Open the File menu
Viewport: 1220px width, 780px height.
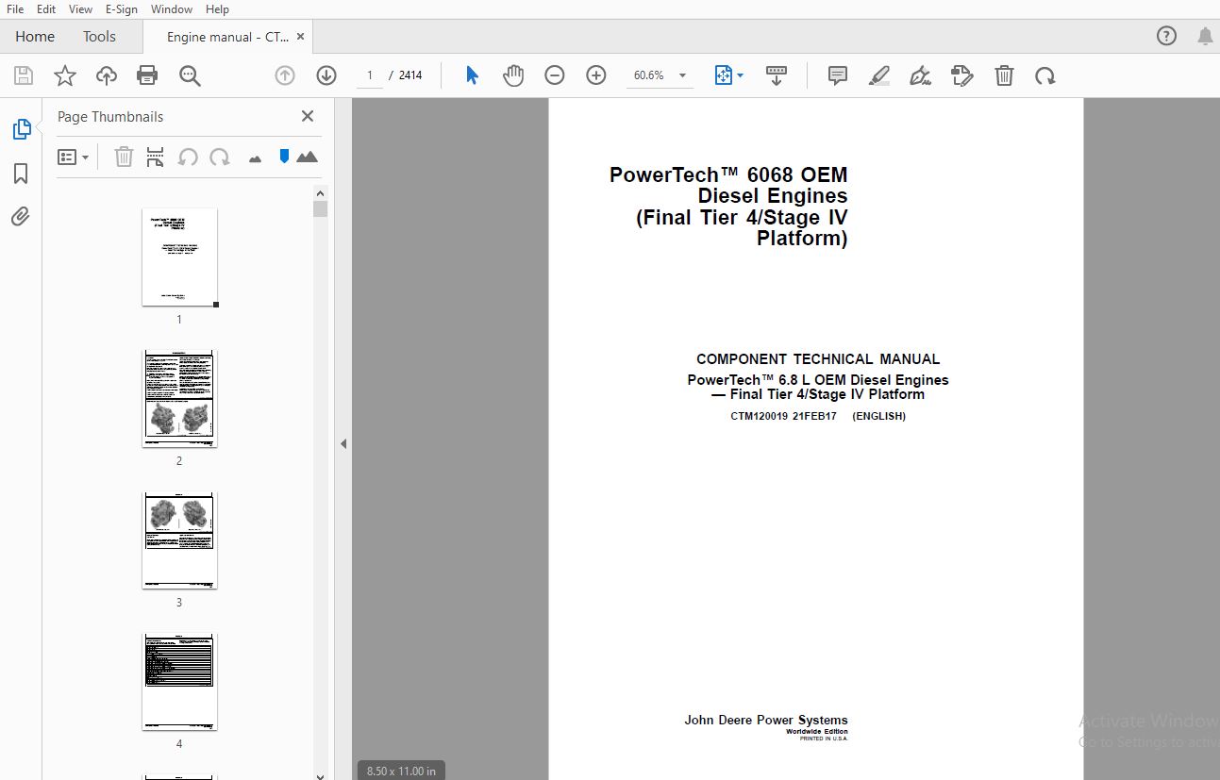coord(15,8)
